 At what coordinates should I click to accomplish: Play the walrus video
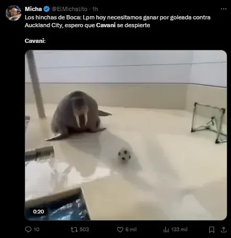126,135
